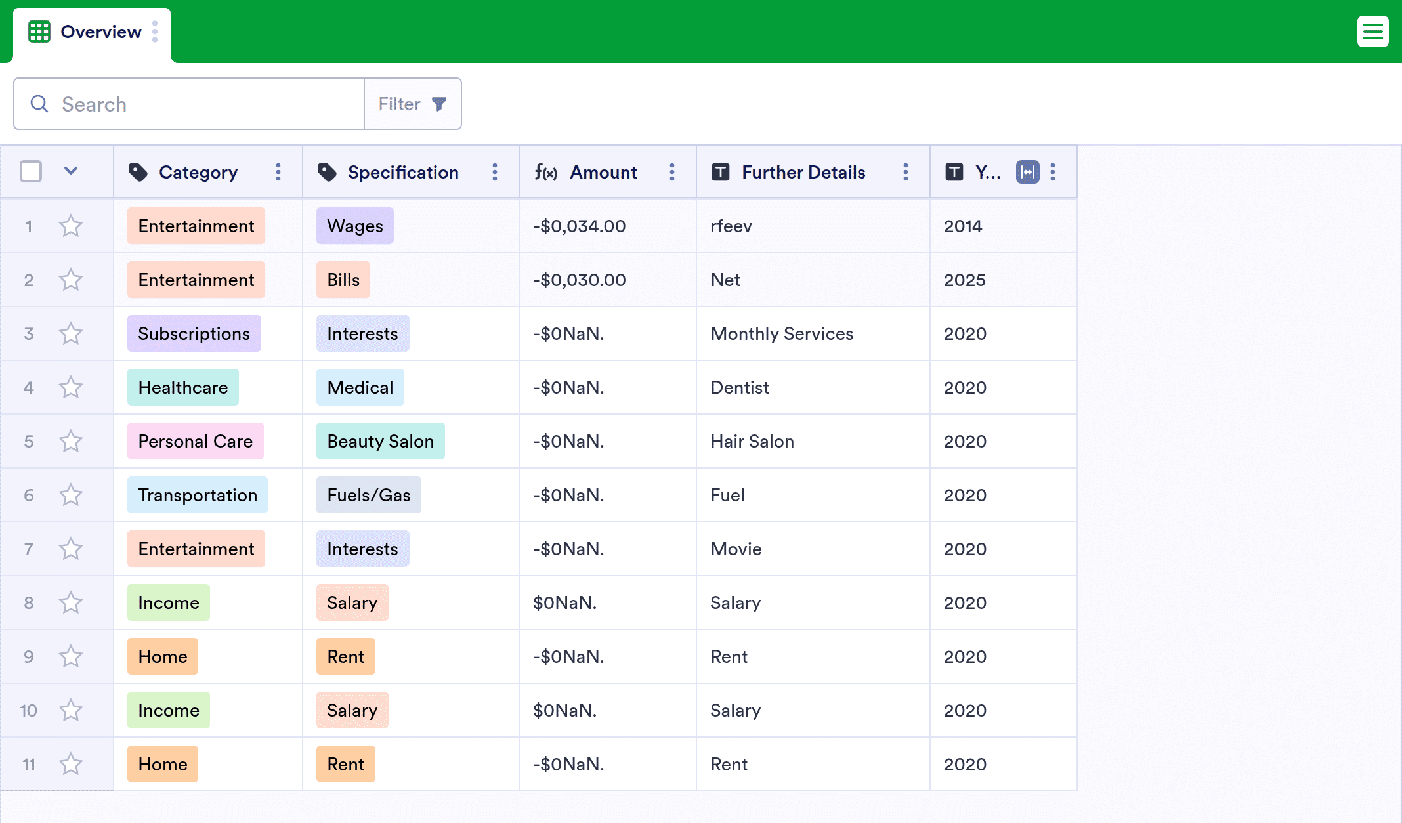
Task: Open the Further Details column options menu
Action: (906, 172)
